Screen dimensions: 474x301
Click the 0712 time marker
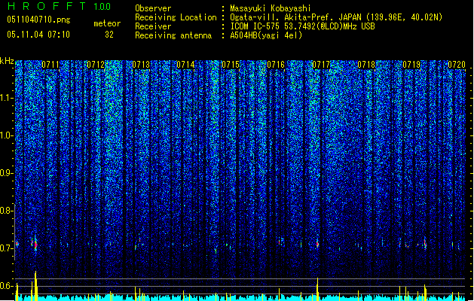(96, 65)
